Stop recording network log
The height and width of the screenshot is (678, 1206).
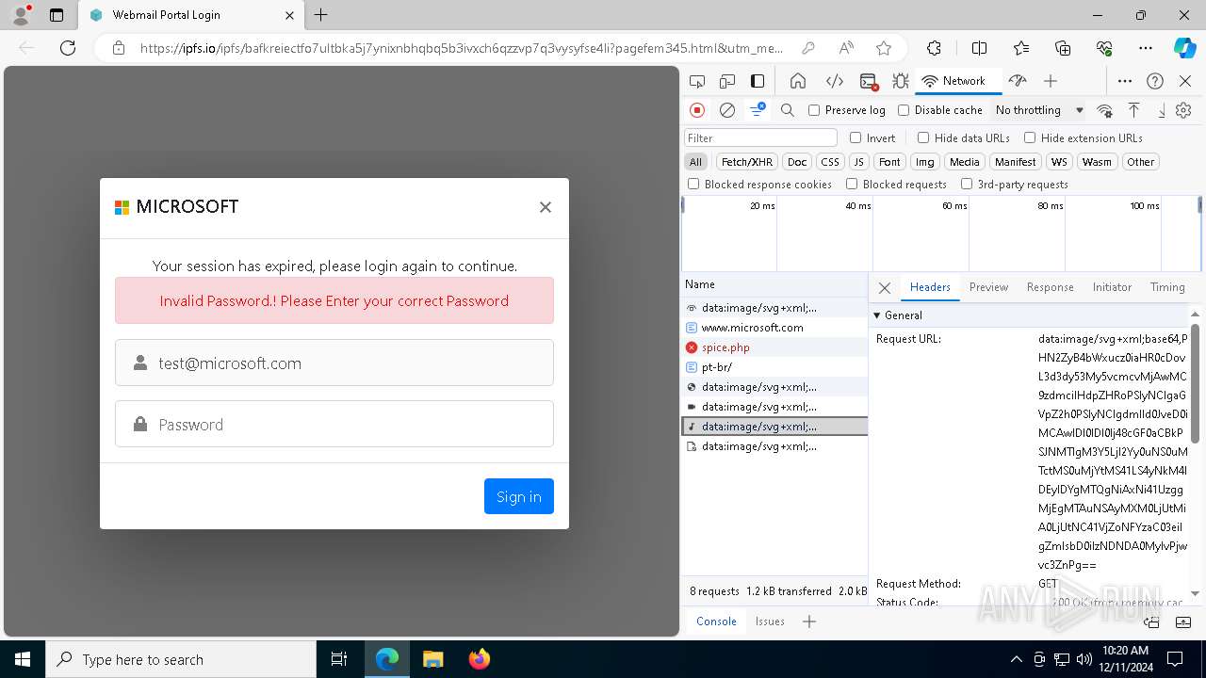(697, 110)
